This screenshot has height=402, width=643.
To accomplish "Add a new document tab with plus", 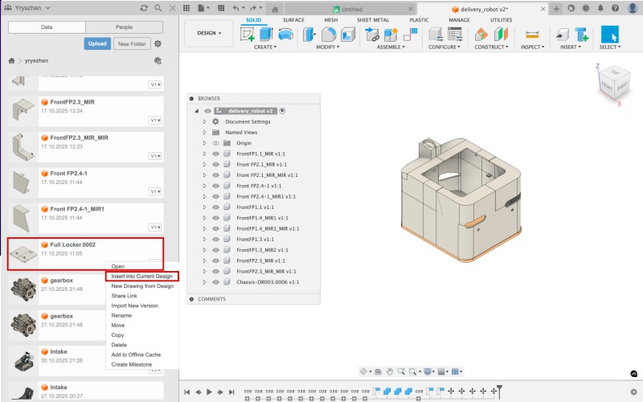I will pyautogui.click(x=556, y=9).
